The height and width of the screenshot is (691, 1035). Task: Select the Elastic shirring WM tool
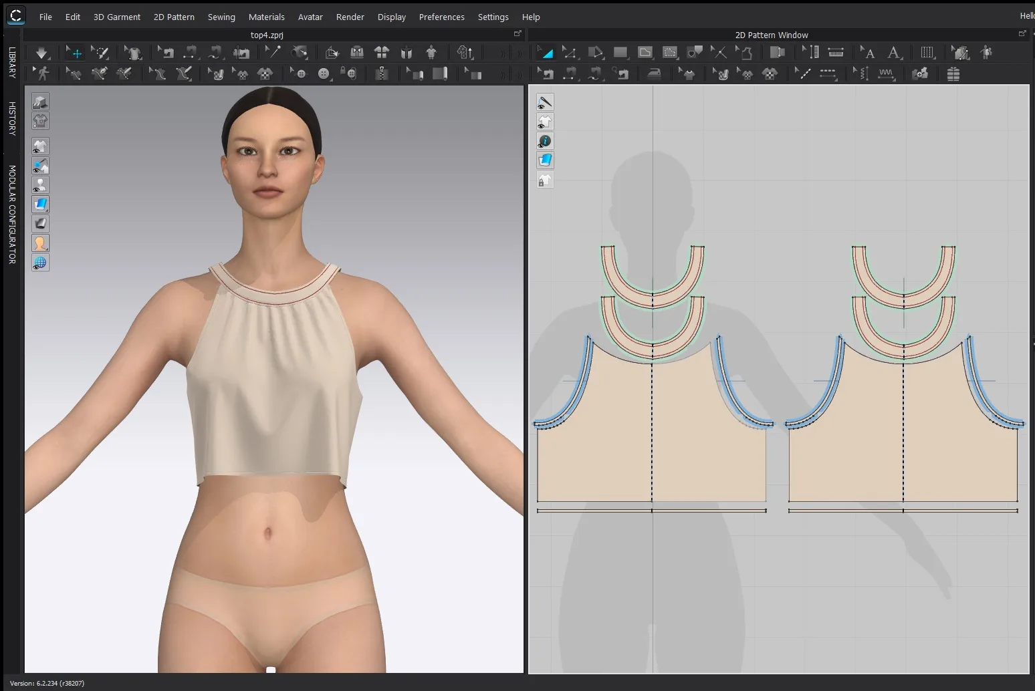pyautogui.click(x=886, y=74)
